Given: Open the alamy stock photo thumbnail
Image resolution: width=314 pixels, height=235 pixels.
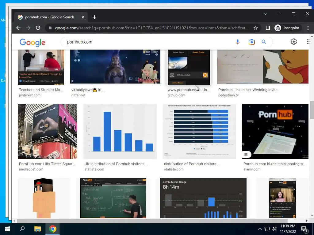Looking at the screenshot, I should point(275,132).
